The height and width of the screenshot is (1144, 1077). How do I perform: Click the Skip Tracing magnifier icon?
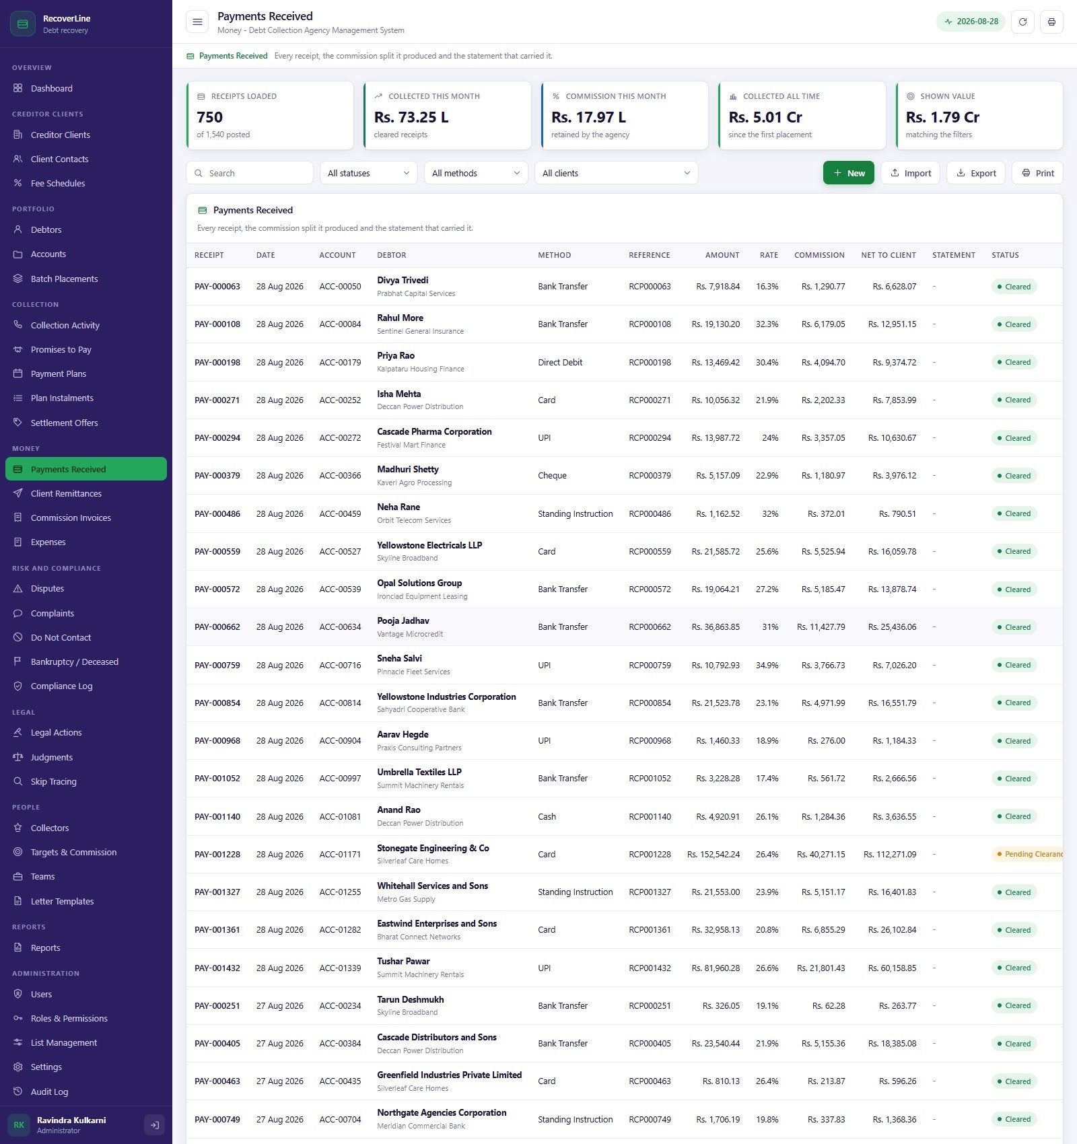pos(18,781)
